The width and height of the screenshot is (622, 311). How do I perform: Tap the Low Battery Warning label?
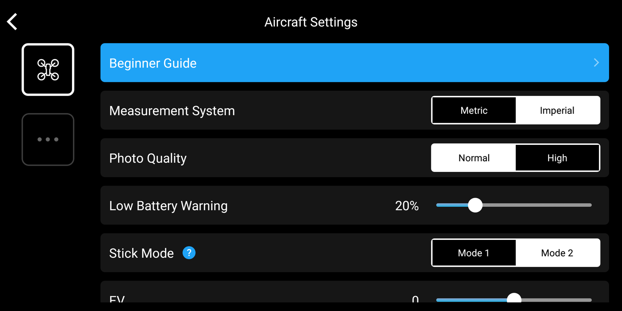168,206
